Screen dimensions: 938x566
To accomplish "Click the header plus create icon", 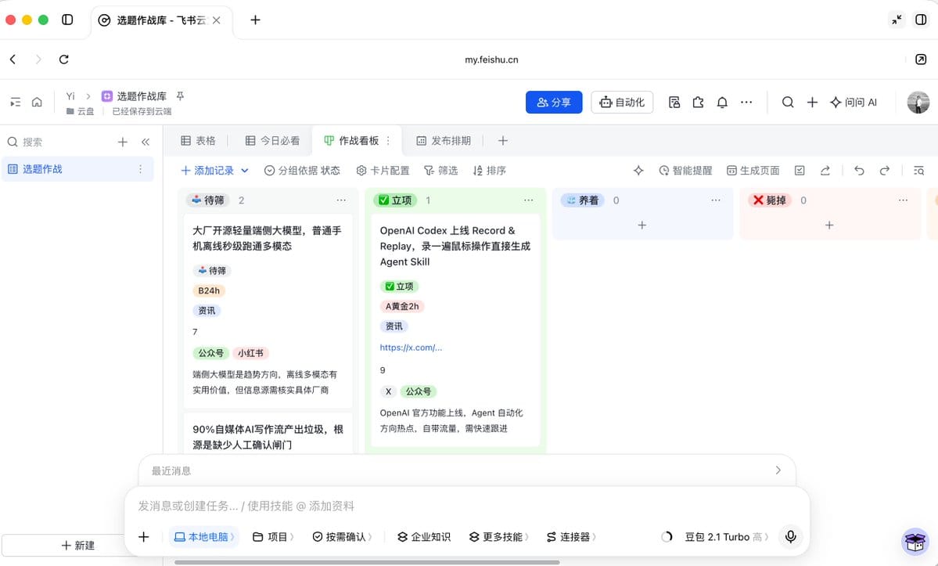I will [812, 103].
